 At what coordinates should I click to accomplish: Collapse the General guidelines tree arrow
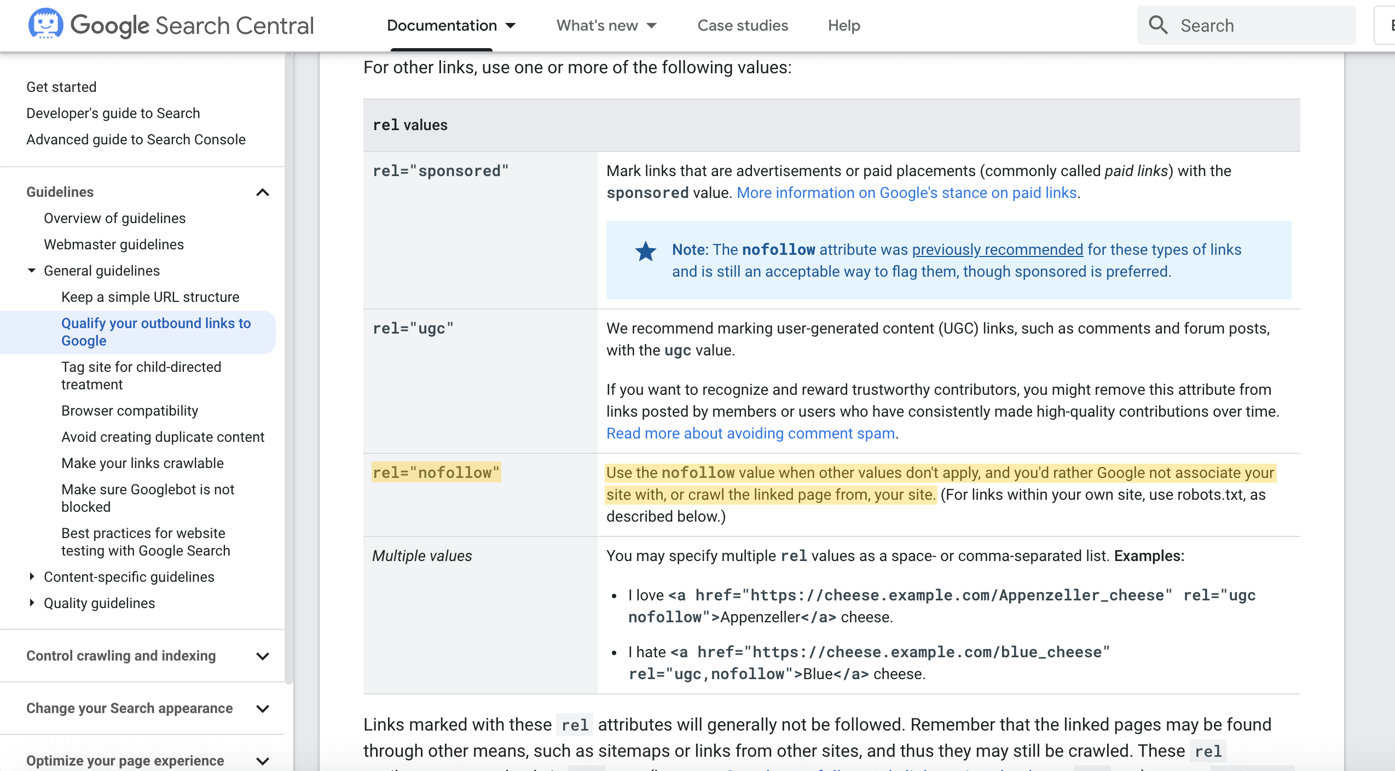pyautogui.click(x=32, y=271)
